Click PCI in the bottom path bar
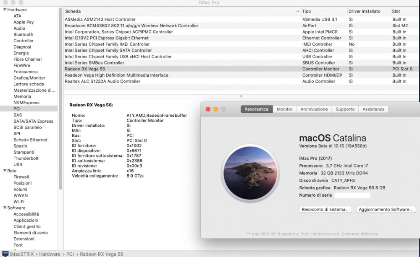The width and height of the screenshot is (420, 257). point(70,254)
